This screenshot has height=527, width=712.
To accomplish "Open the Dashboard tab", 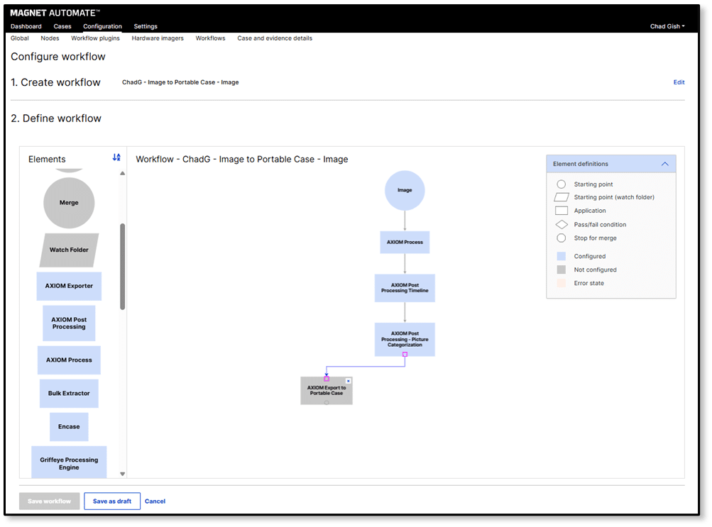I will tap(26, 26).
